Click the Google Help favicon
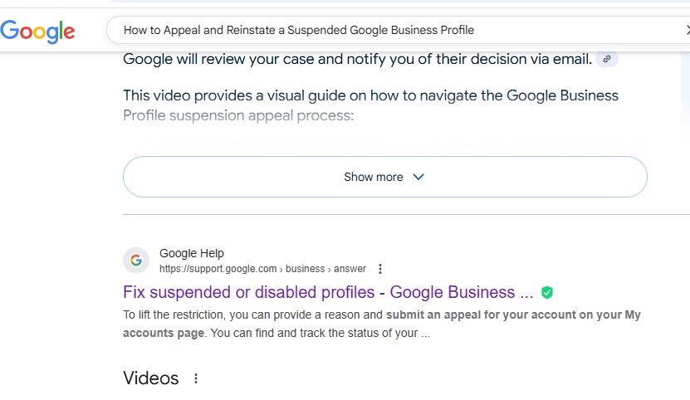The height and width of the screenshot is (400, 690). click(136, 260)
